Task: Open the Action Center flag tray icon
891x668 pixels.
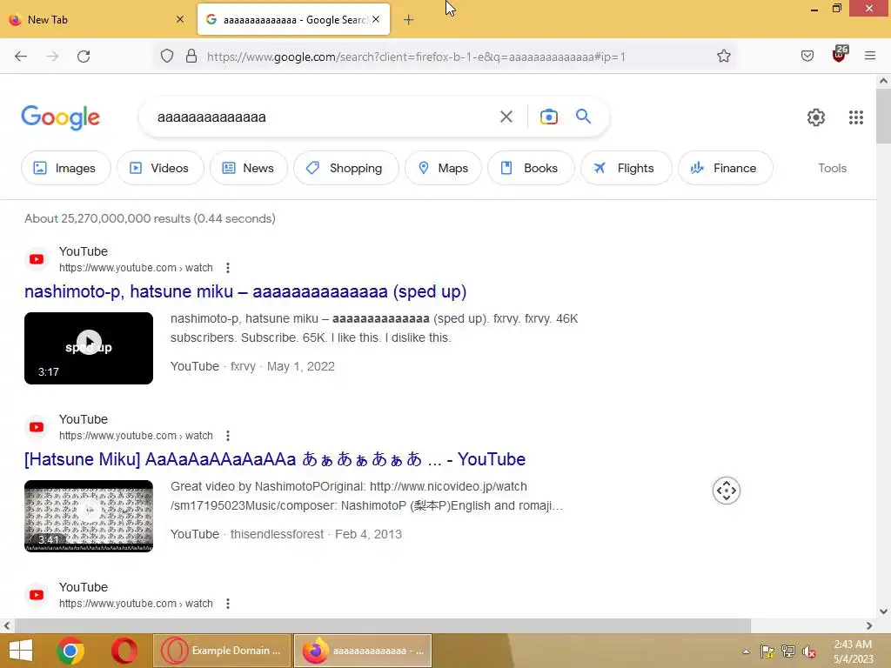Action: pos(767,651)
